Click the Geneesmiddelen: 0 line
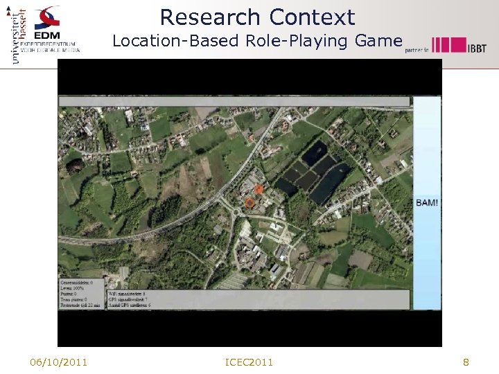This screenshot has width=499, height=374. (x=77, y=283)
